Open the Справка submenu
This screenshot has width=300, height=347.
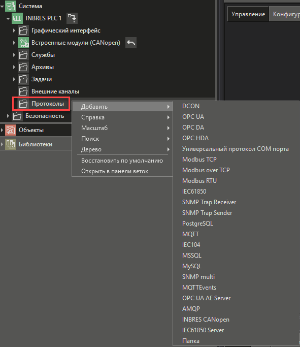[x=122, y=117]
